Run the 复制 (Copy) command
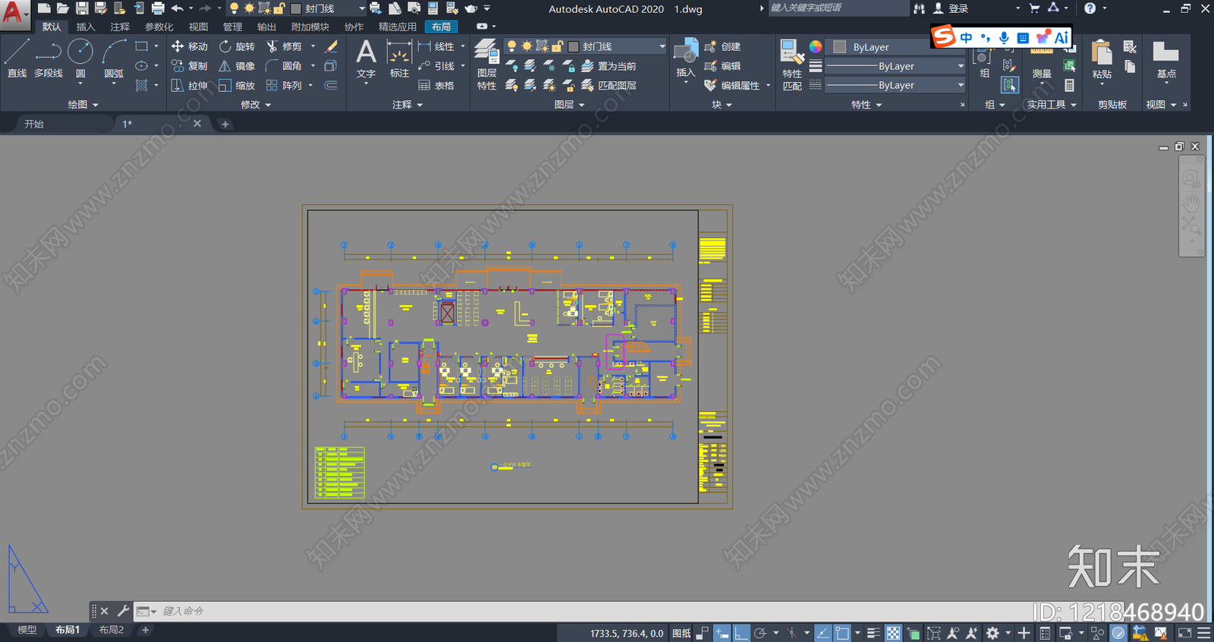1214x642 pixels. click(190, 66)
